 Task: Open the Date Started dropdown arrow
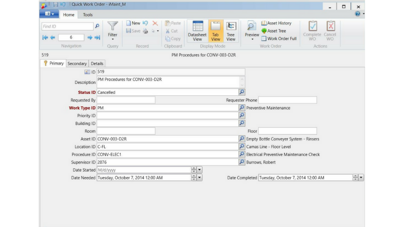click(x=199, y=170)
